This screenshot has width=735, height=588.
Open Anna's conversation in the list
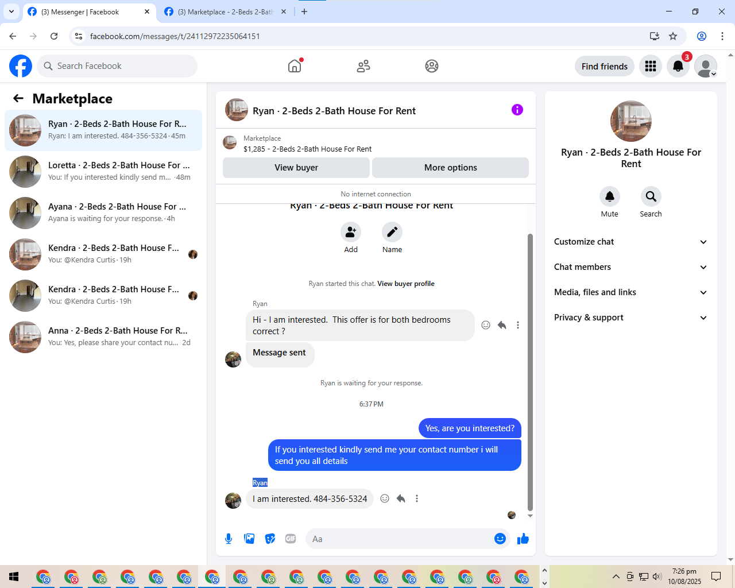(103, 337)
